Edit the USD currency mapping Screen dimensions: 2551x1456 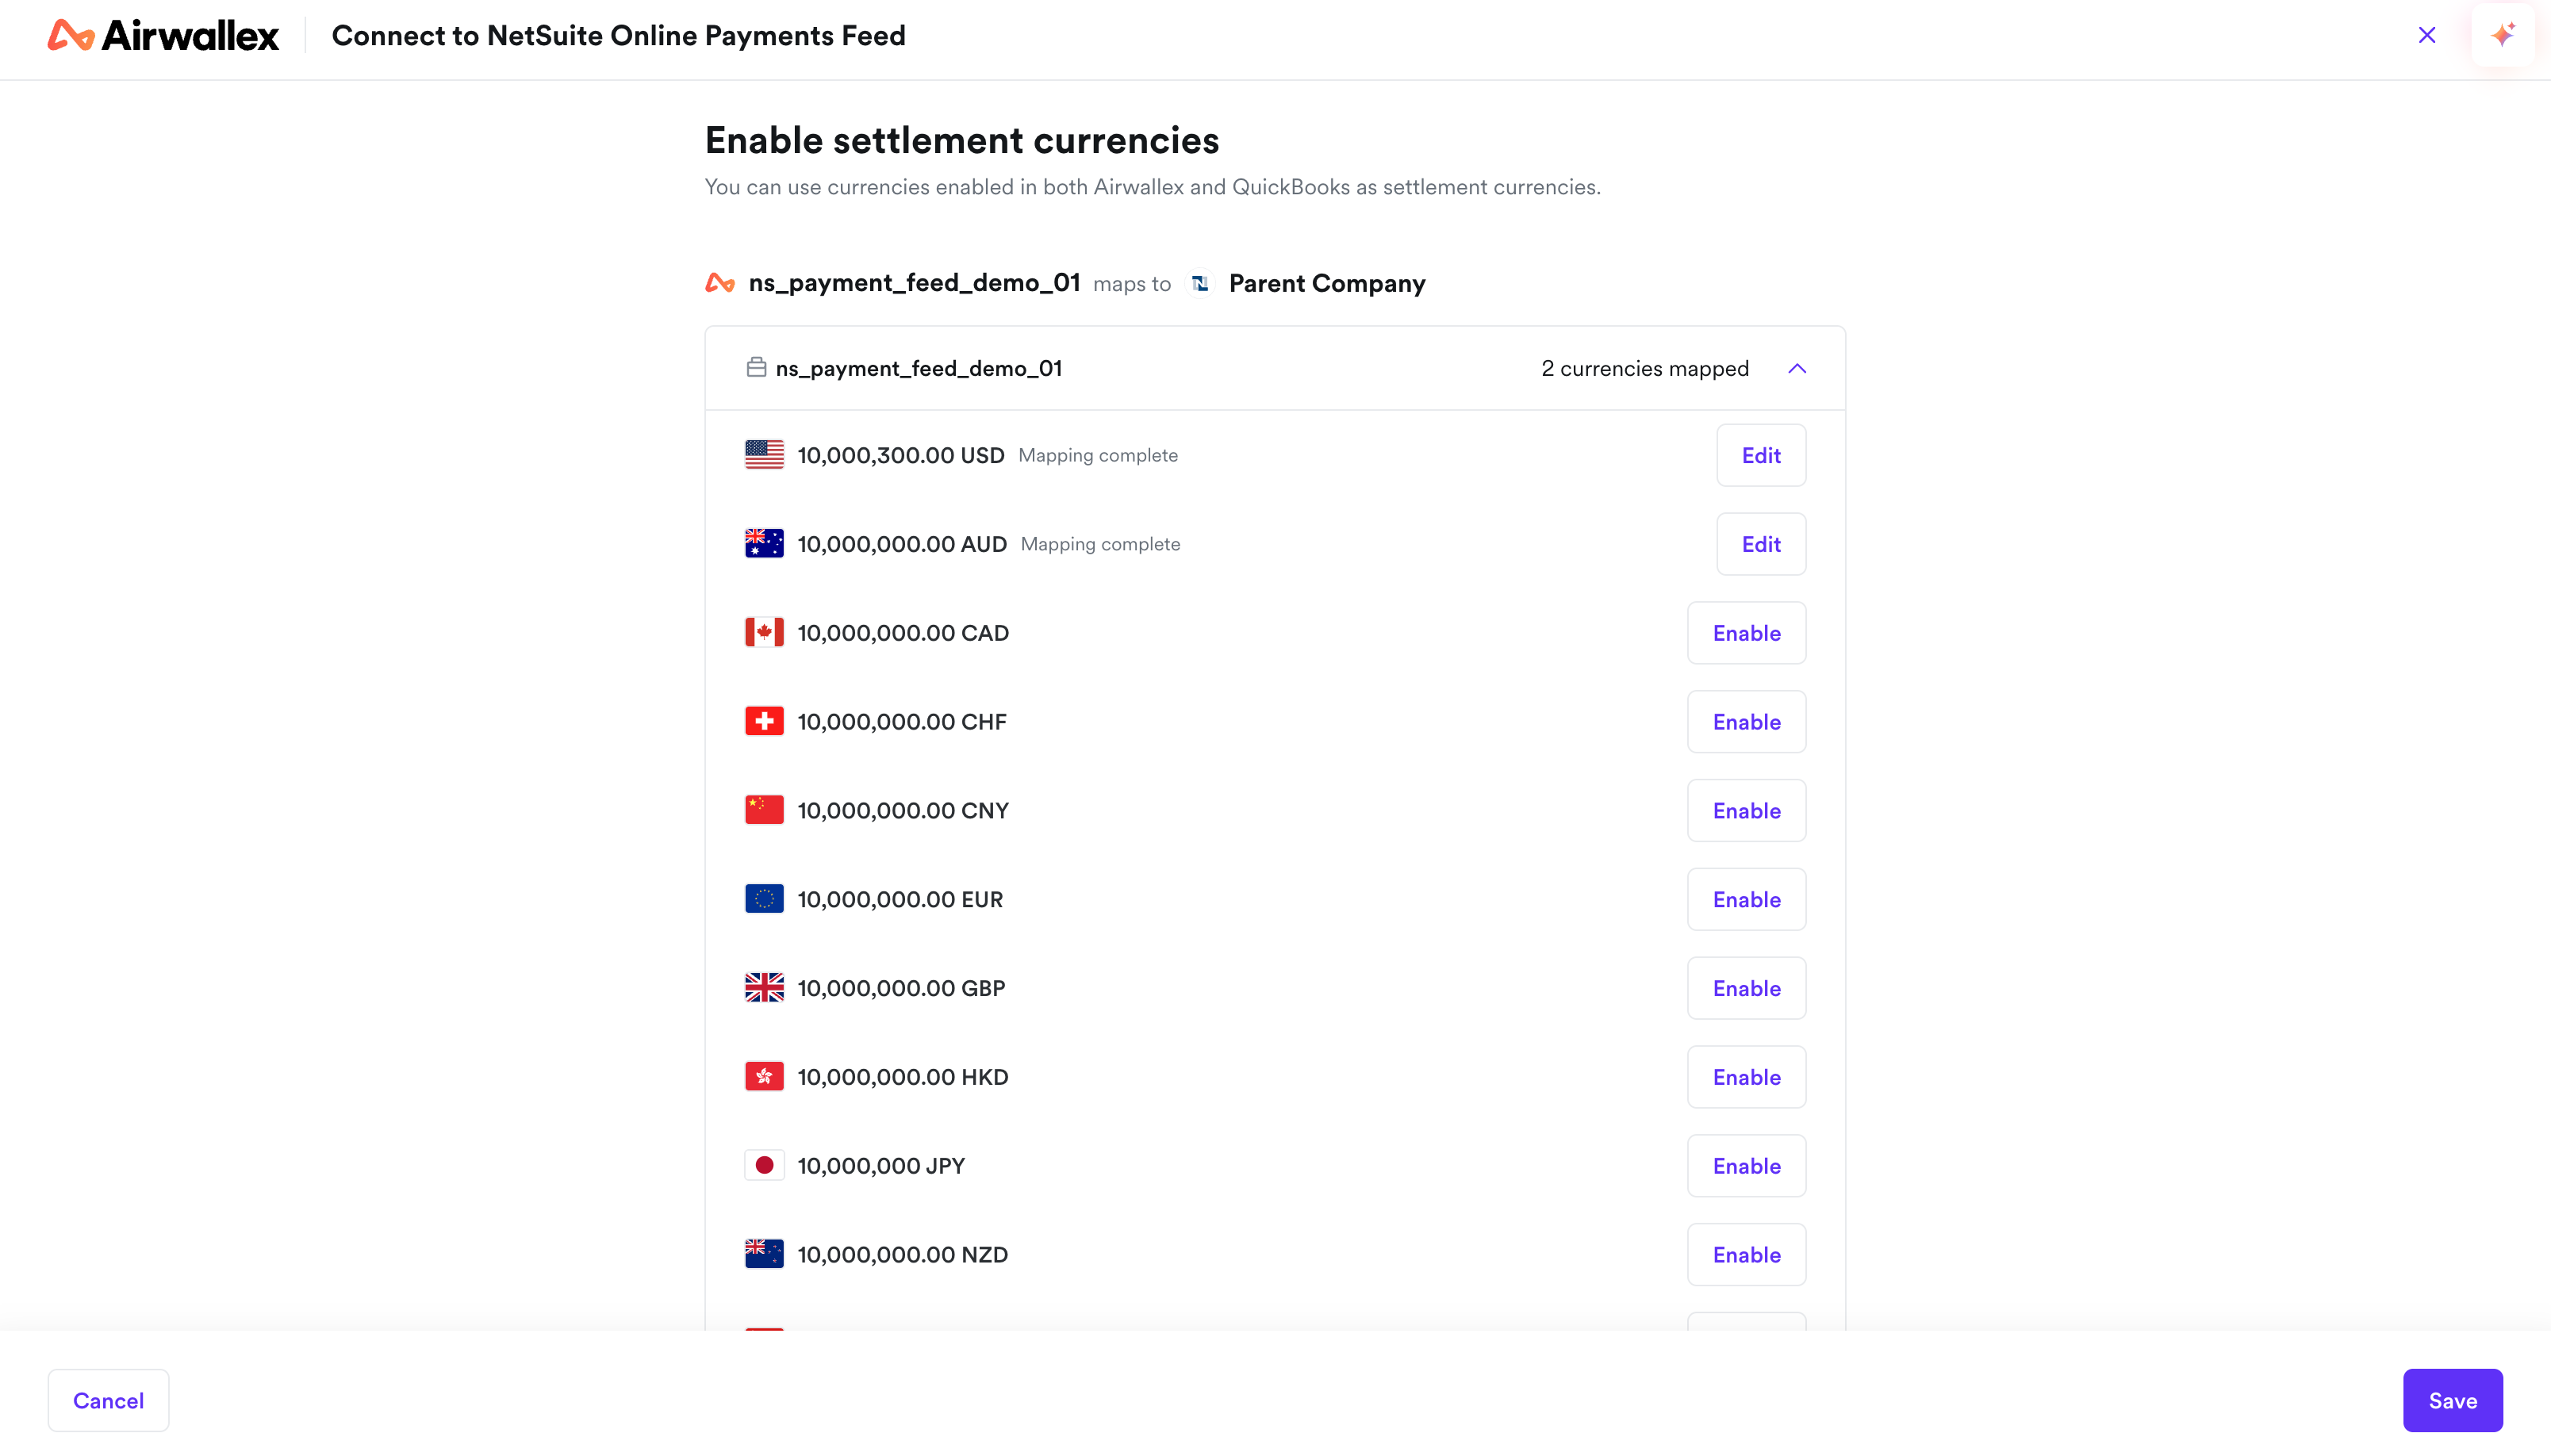coord(1760,455)
